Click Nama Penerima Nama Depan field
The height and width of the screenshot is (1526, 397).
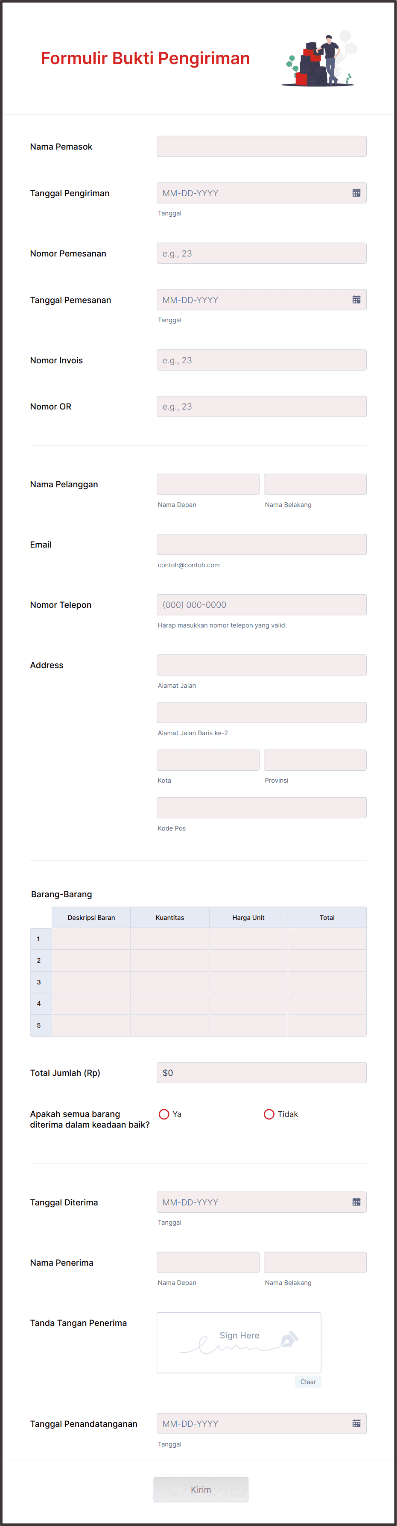[x=207, y=1262]
